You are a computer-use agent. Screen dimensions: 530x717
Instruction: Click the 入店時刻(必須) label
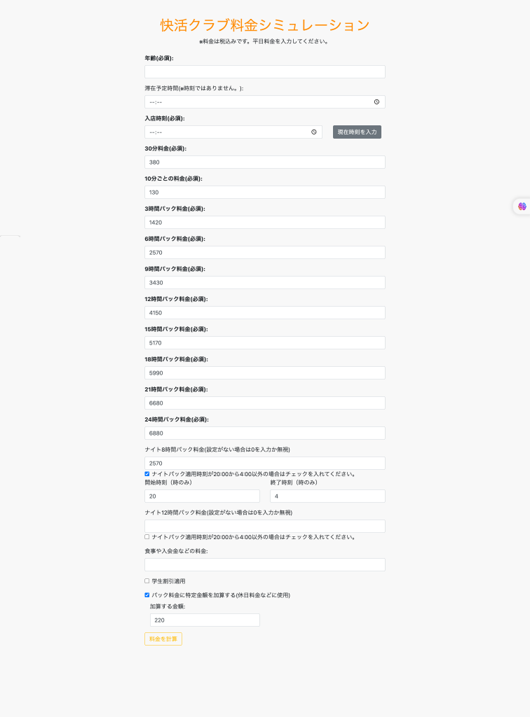(165, 118)
